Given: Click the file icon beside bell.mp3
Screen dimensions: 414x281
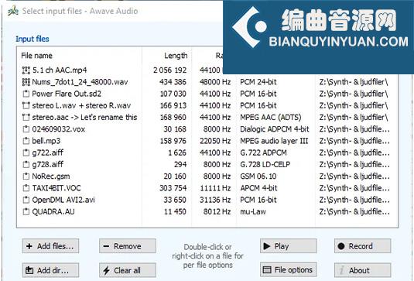Looking at the screenshot, I should (26, 141).
